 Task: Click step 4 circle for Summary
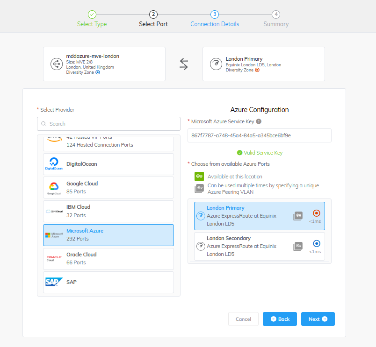[x=276, y=14]
